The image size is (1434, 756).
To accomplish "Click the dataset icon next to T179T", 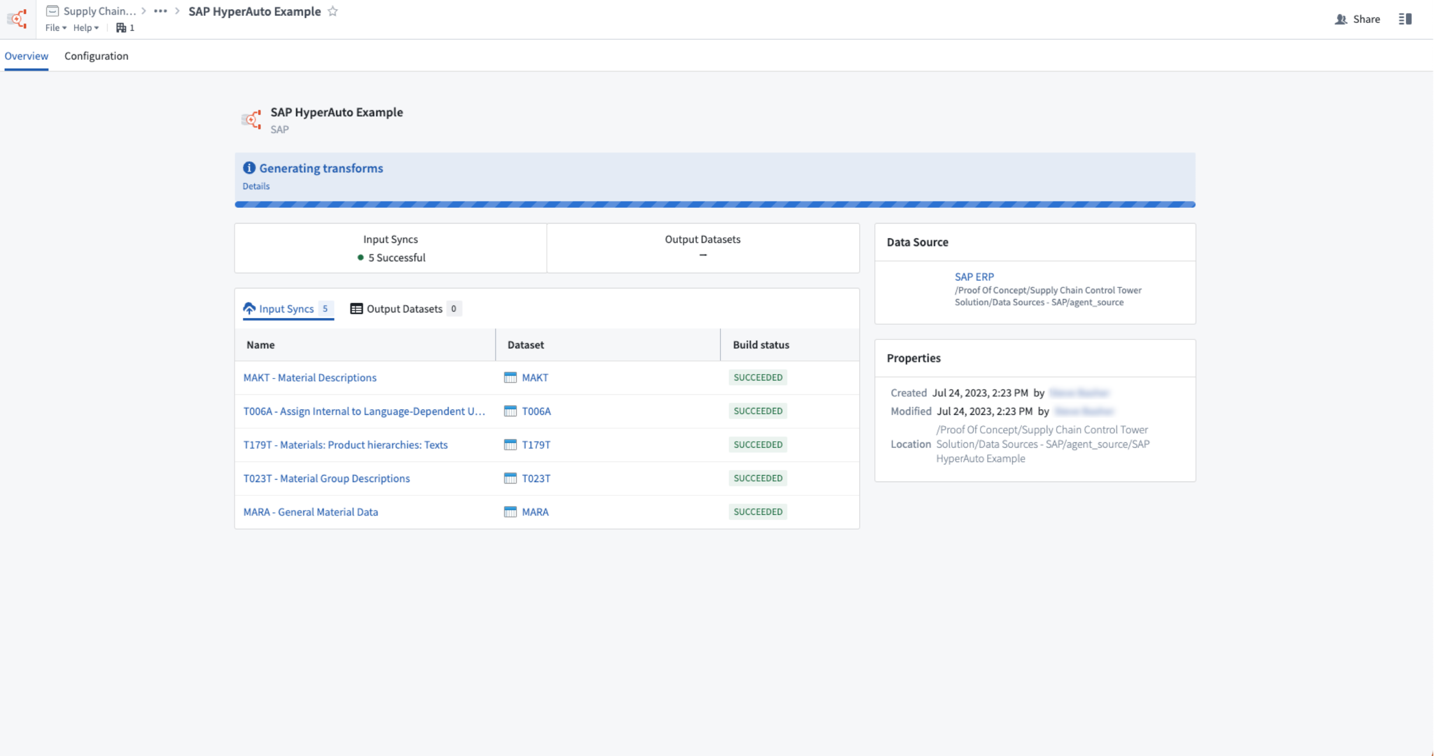I will pyautogui.click(x=510, y=445).
